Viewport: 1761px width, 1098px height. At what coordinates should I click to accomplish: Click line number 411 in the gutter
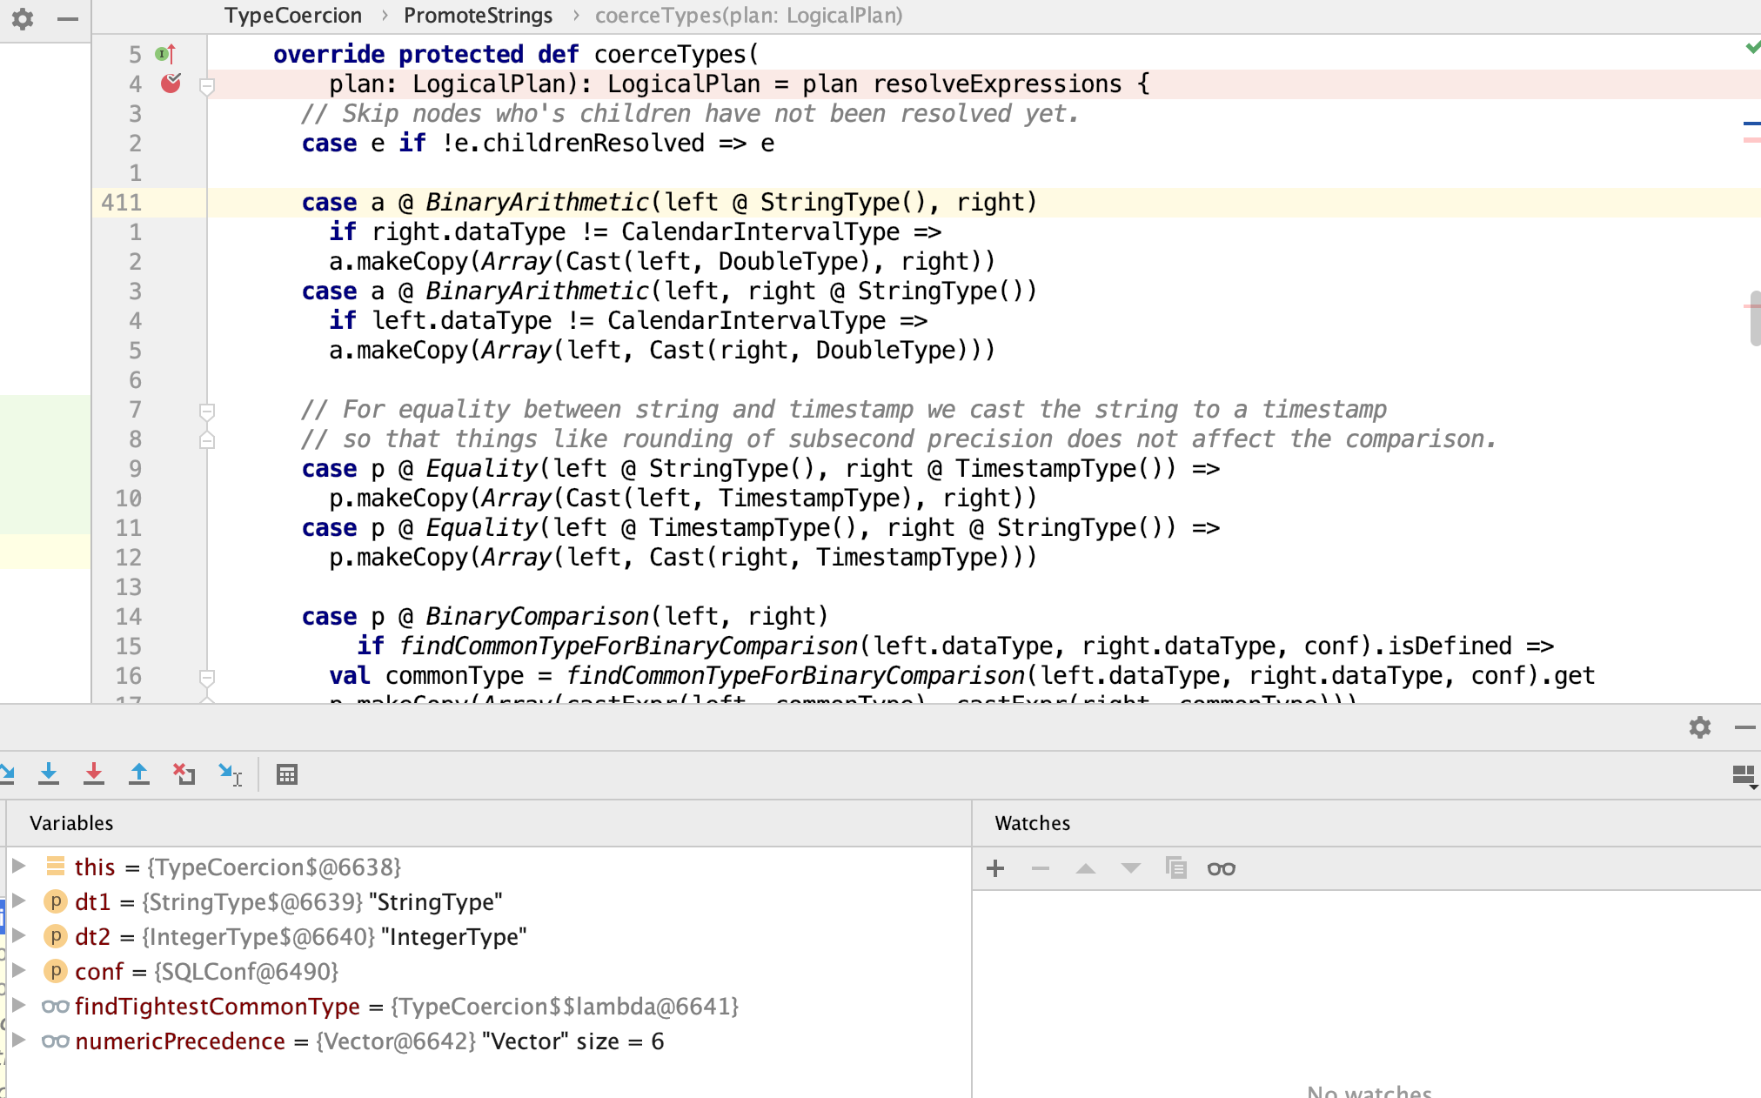point(122,203)
